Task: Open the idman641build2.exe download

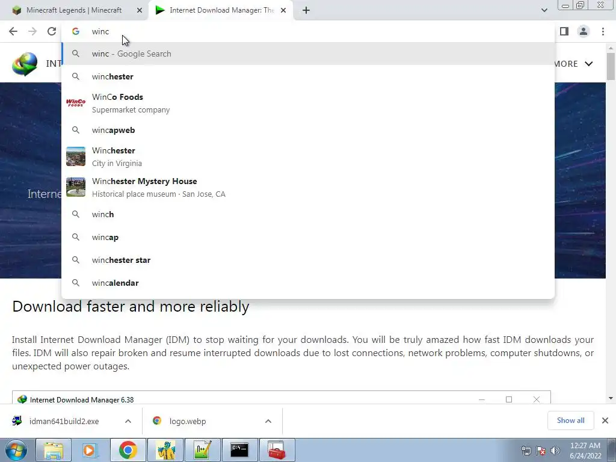Action: click(x=64, y=421)
